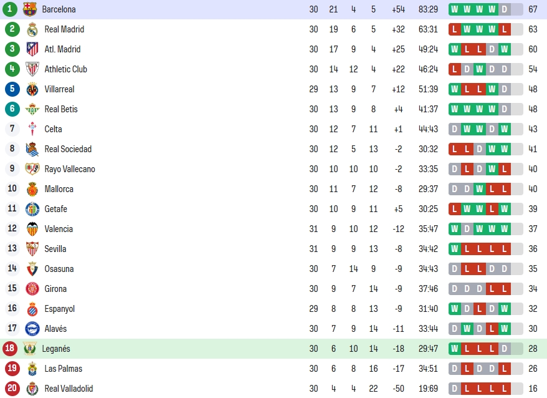The image size is (547, 398).
Task: Click the Espanyol club crest
Action: coord(32,309)
